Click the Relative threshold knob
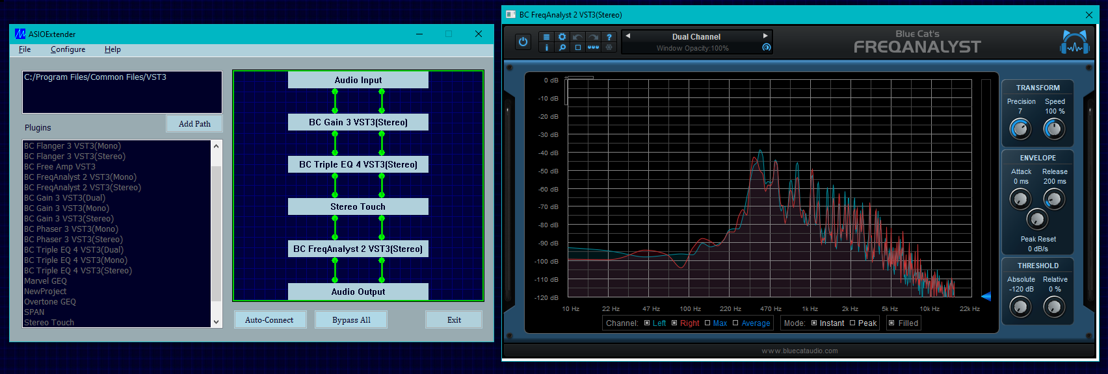 click(1054, 306)
